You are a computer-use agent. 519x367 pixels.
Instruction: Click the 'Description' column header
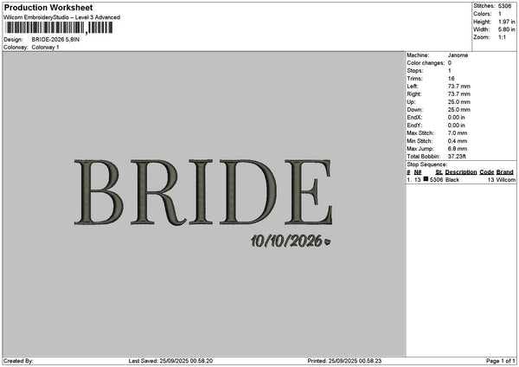461,172
